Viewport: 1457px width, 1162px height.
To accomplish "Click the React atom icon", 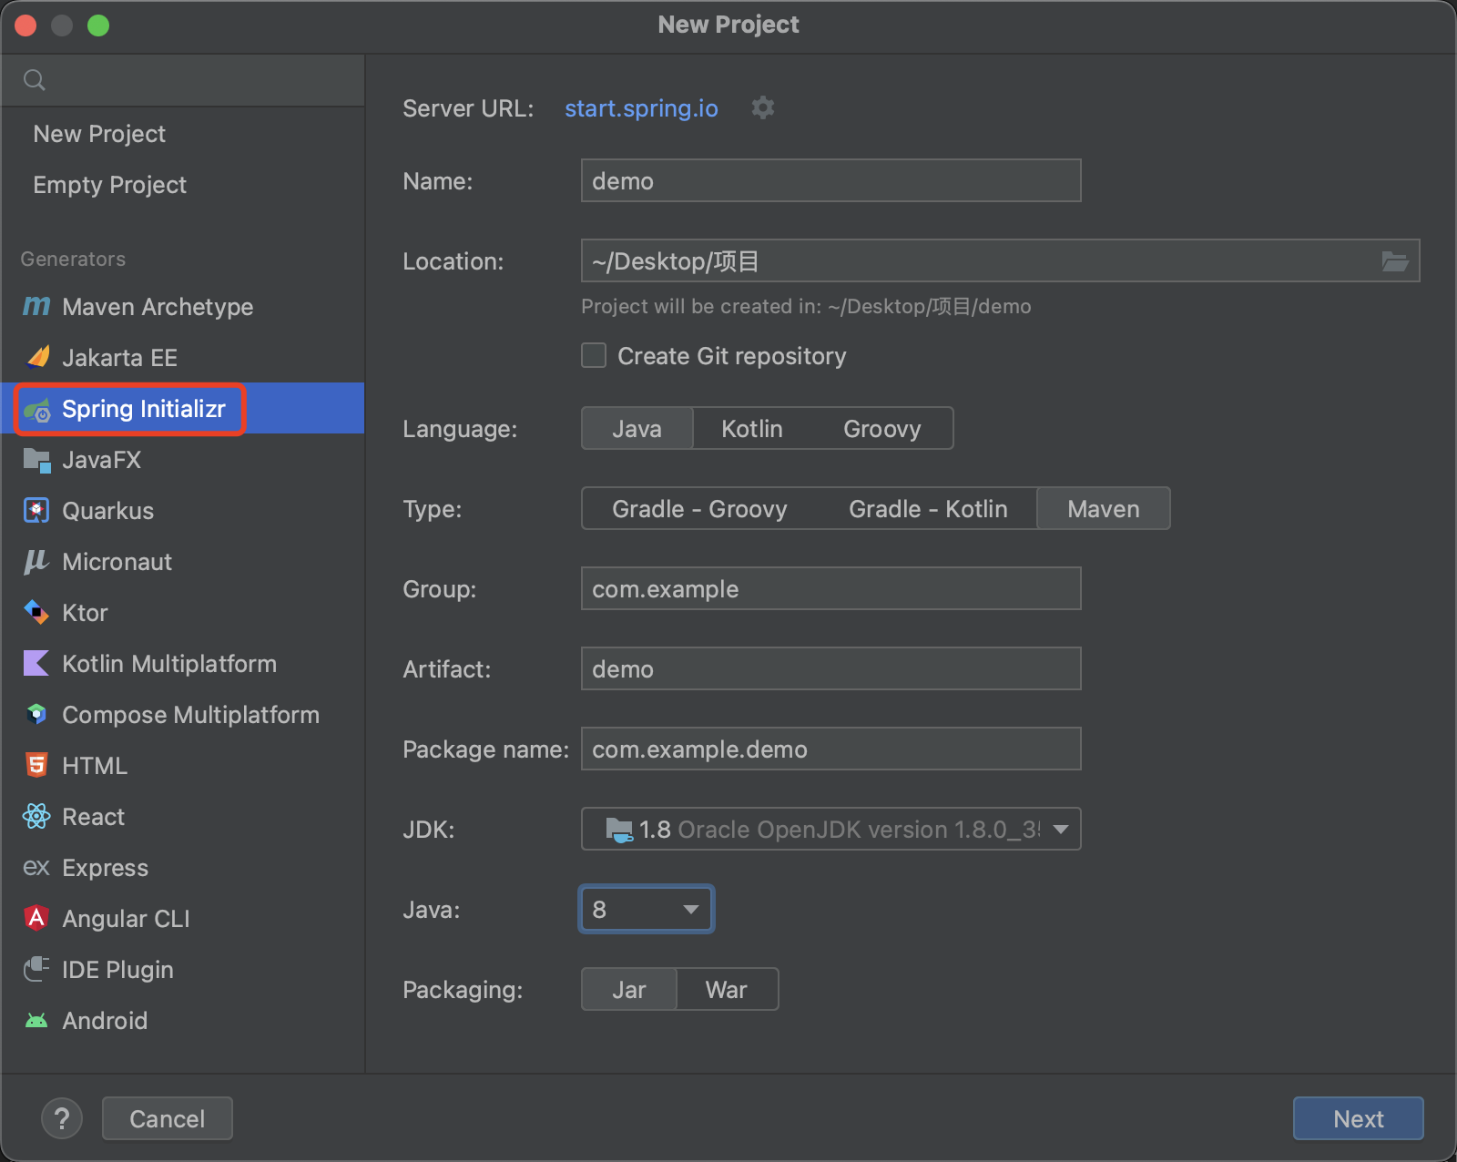I will click(x=36, y=816).
